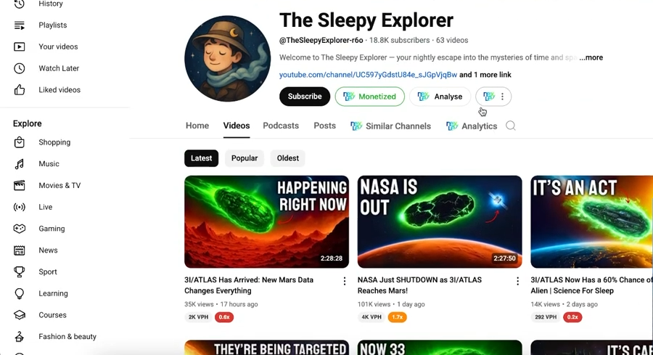Select the Oldest sort chip
The height and width of the screenshot is (355, 653).
(288, 158)
